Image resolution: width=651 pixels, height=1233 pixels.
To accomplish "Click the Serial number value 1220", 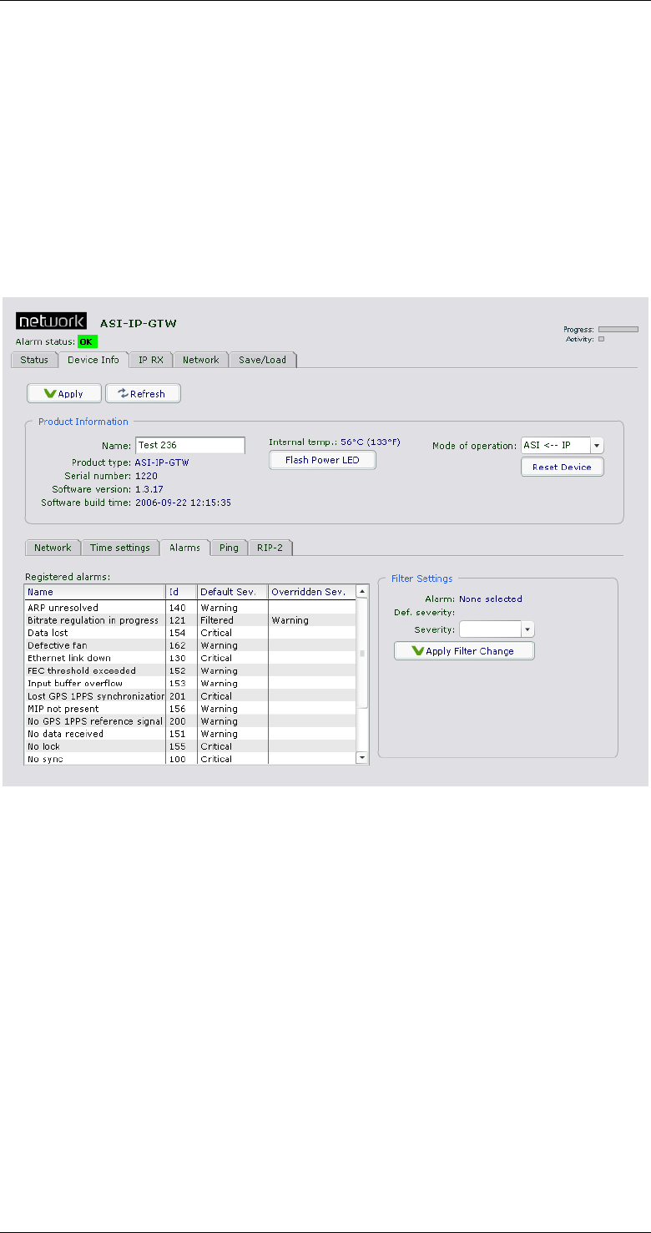I will coord(146,475).
